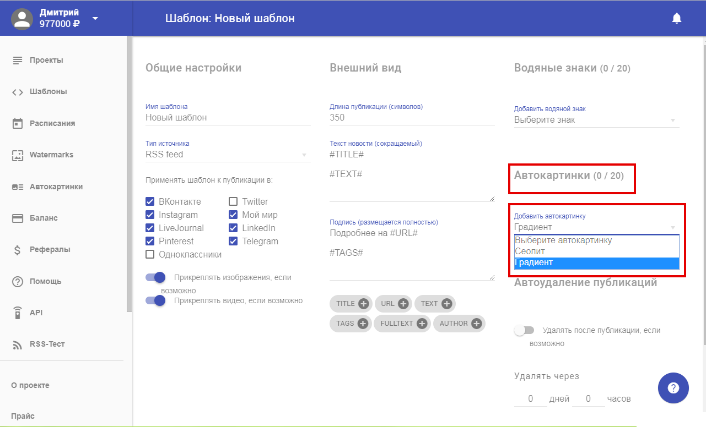Open the О проекте link

click(x=30, y=385)
